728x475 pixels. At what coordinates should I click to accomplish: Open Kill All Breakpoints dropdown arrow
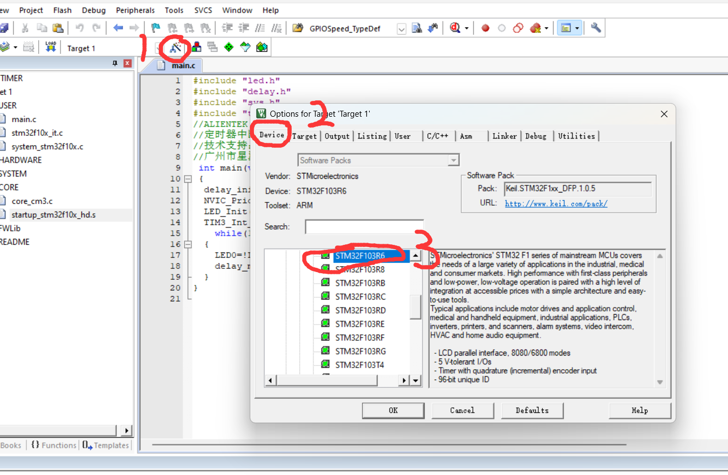point(546,28)
